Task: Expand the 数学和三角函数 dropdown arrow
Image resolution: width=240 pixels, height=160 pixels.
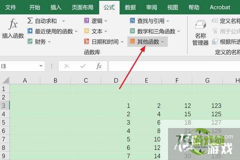Action: click(x=179, y=31)
